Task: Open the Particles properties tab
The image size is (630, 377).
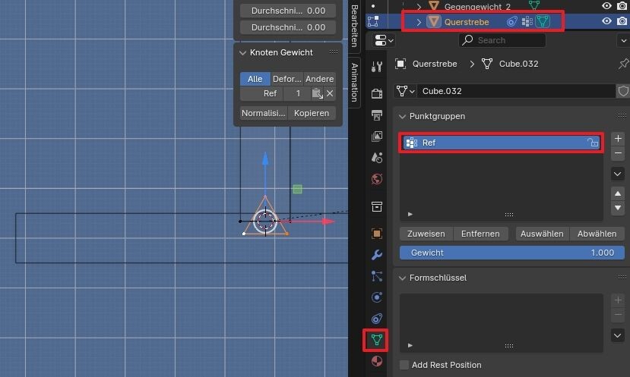Action: point(376,276)
